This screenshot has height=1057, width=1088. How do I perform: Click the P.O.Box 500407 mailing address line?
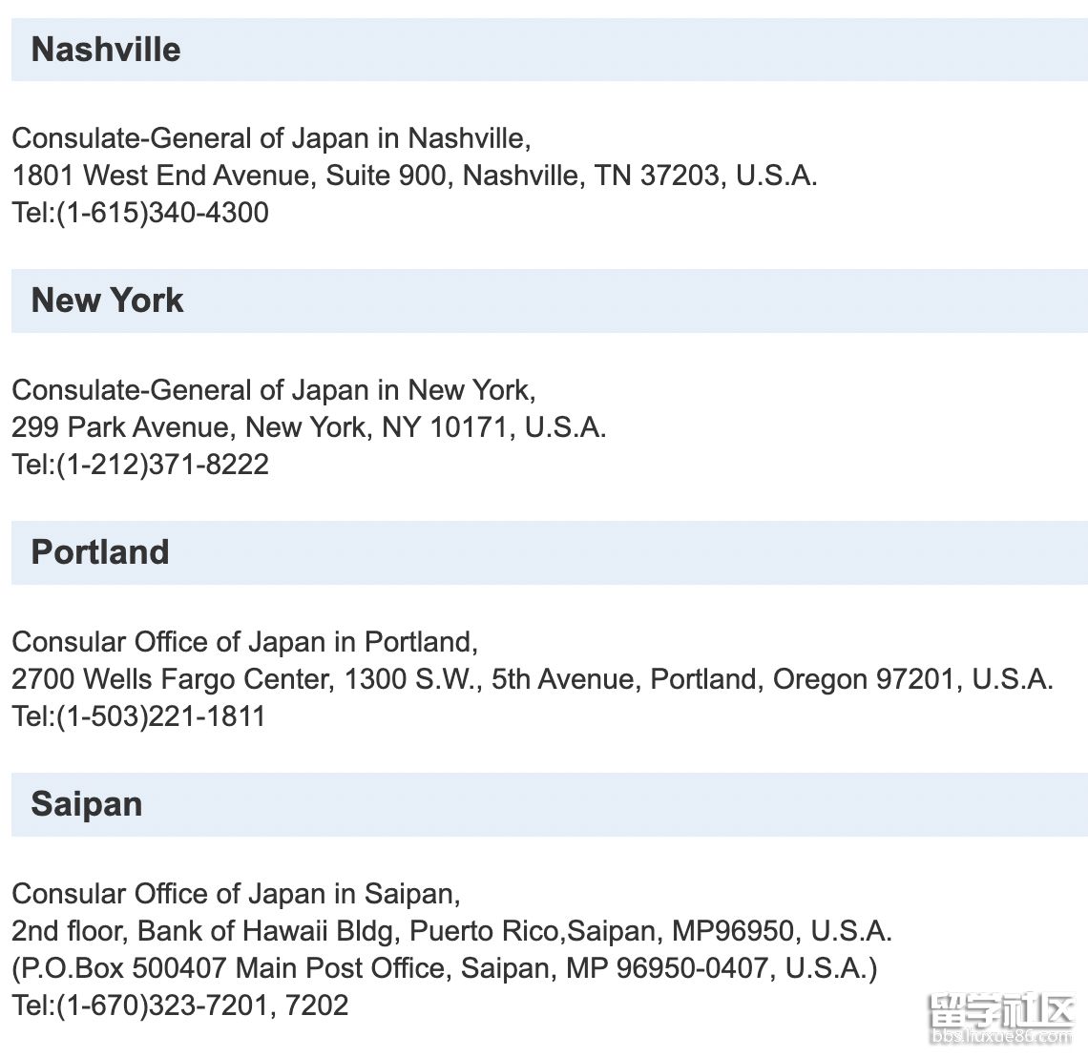445,967
